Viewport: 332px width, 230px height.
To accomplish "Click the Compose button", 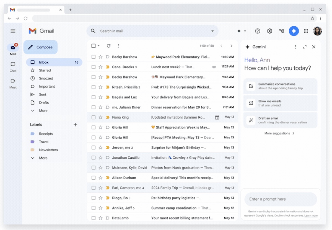I will pyautogui.click(x=40, y=47).
